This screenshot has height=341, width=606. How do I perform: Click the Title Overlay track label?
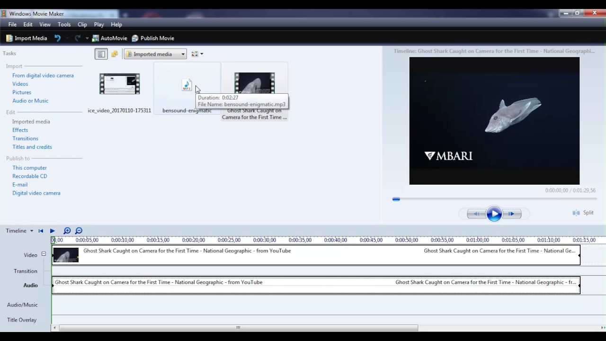tap(22, 320)
